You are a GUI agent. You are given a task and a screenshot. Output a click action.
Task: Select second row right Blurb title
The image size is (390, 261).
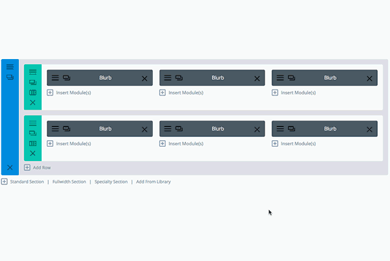pyautogui.click(x=330, y=129)
